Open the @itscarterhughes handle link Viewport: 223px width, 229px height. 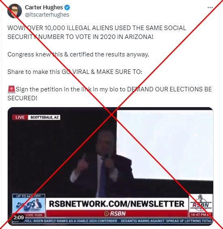click(x=47, y=15)
